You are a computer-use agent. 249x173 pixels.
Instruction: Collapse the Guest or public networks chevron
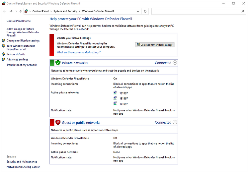pos(175,122)
